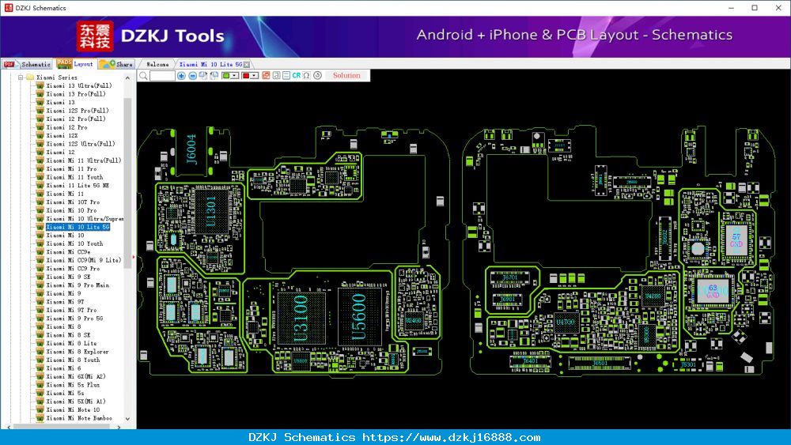The height and width of the screenshot is (445, 791).
Task: Select the Xiaomi Mi 10 Lite 5G document tab
Action: 211,65
